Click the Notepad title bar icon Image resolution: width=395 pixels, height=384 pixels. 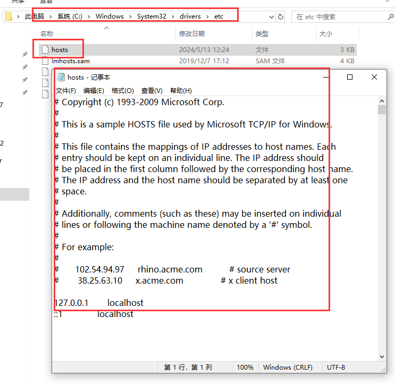pos(61,77)
